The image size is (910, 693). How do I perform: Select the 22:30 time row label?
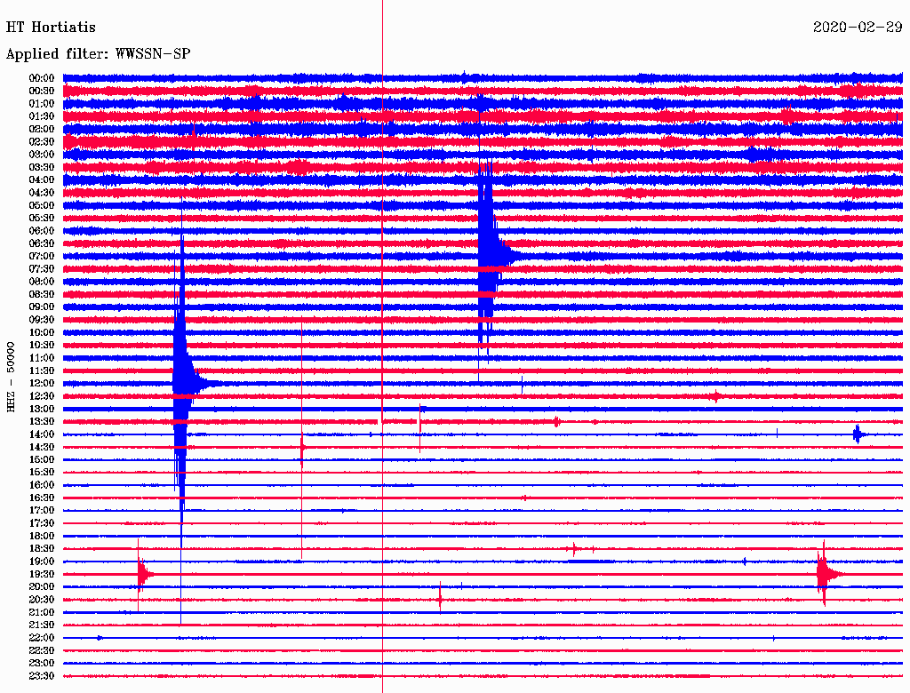tap(42, 651)
